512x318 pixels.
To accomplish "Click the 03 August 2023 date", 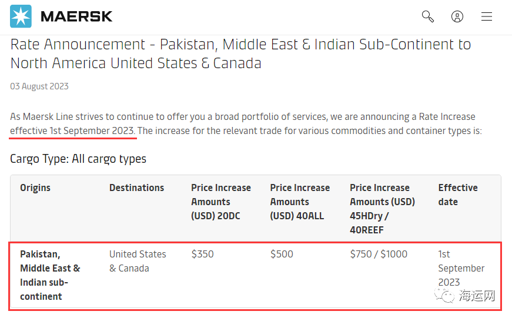I will (39, 86).
